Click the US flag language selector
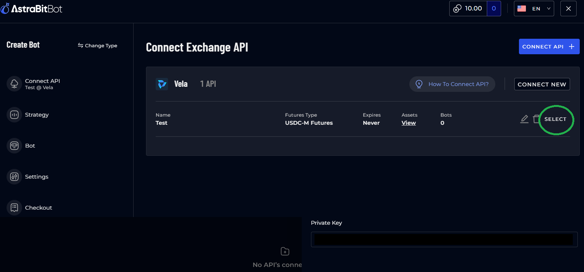 522,9
